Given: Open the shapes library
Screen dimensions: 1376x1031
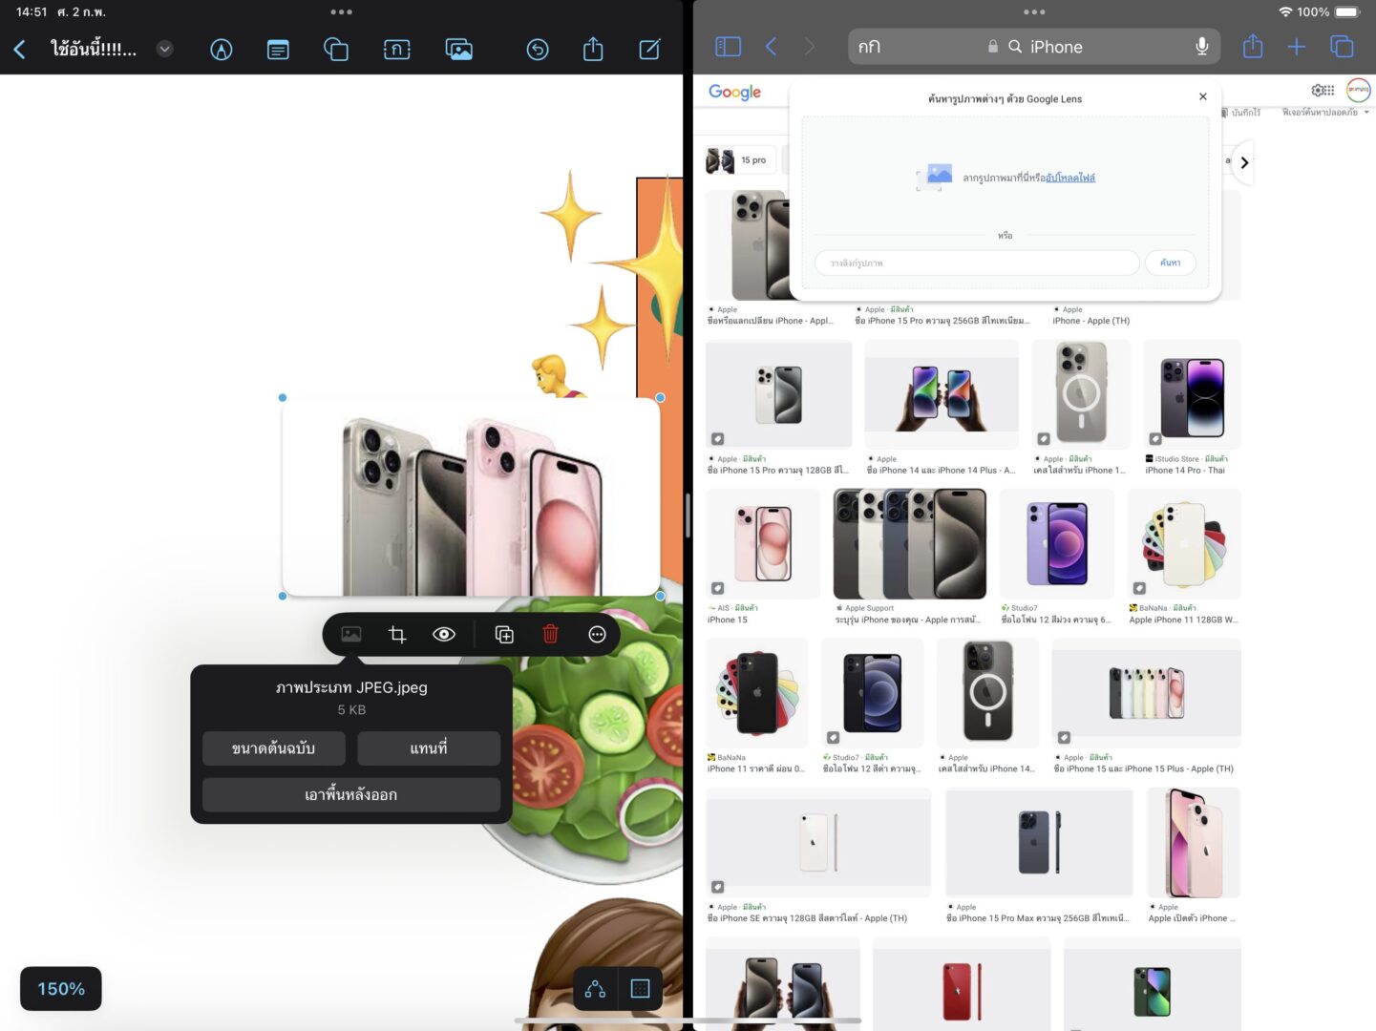Looking at the screenshot, I should [x=336, y=49].
